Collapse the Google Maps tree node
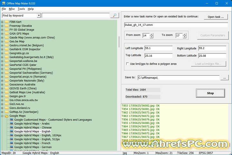This screenshot has height=155, width=232. point(2,116)
